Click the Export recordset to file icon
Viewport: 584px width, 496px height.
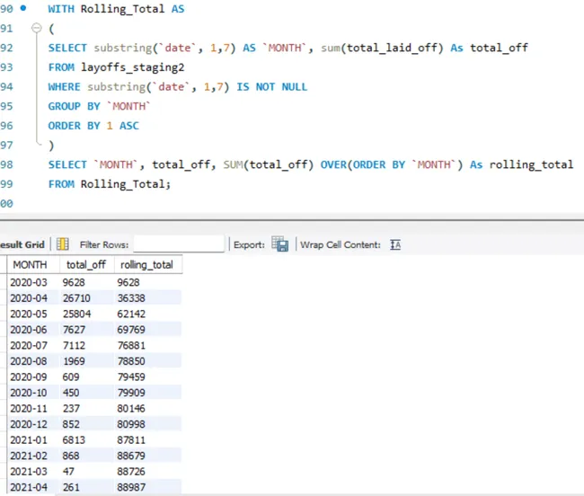click(279, 244)
